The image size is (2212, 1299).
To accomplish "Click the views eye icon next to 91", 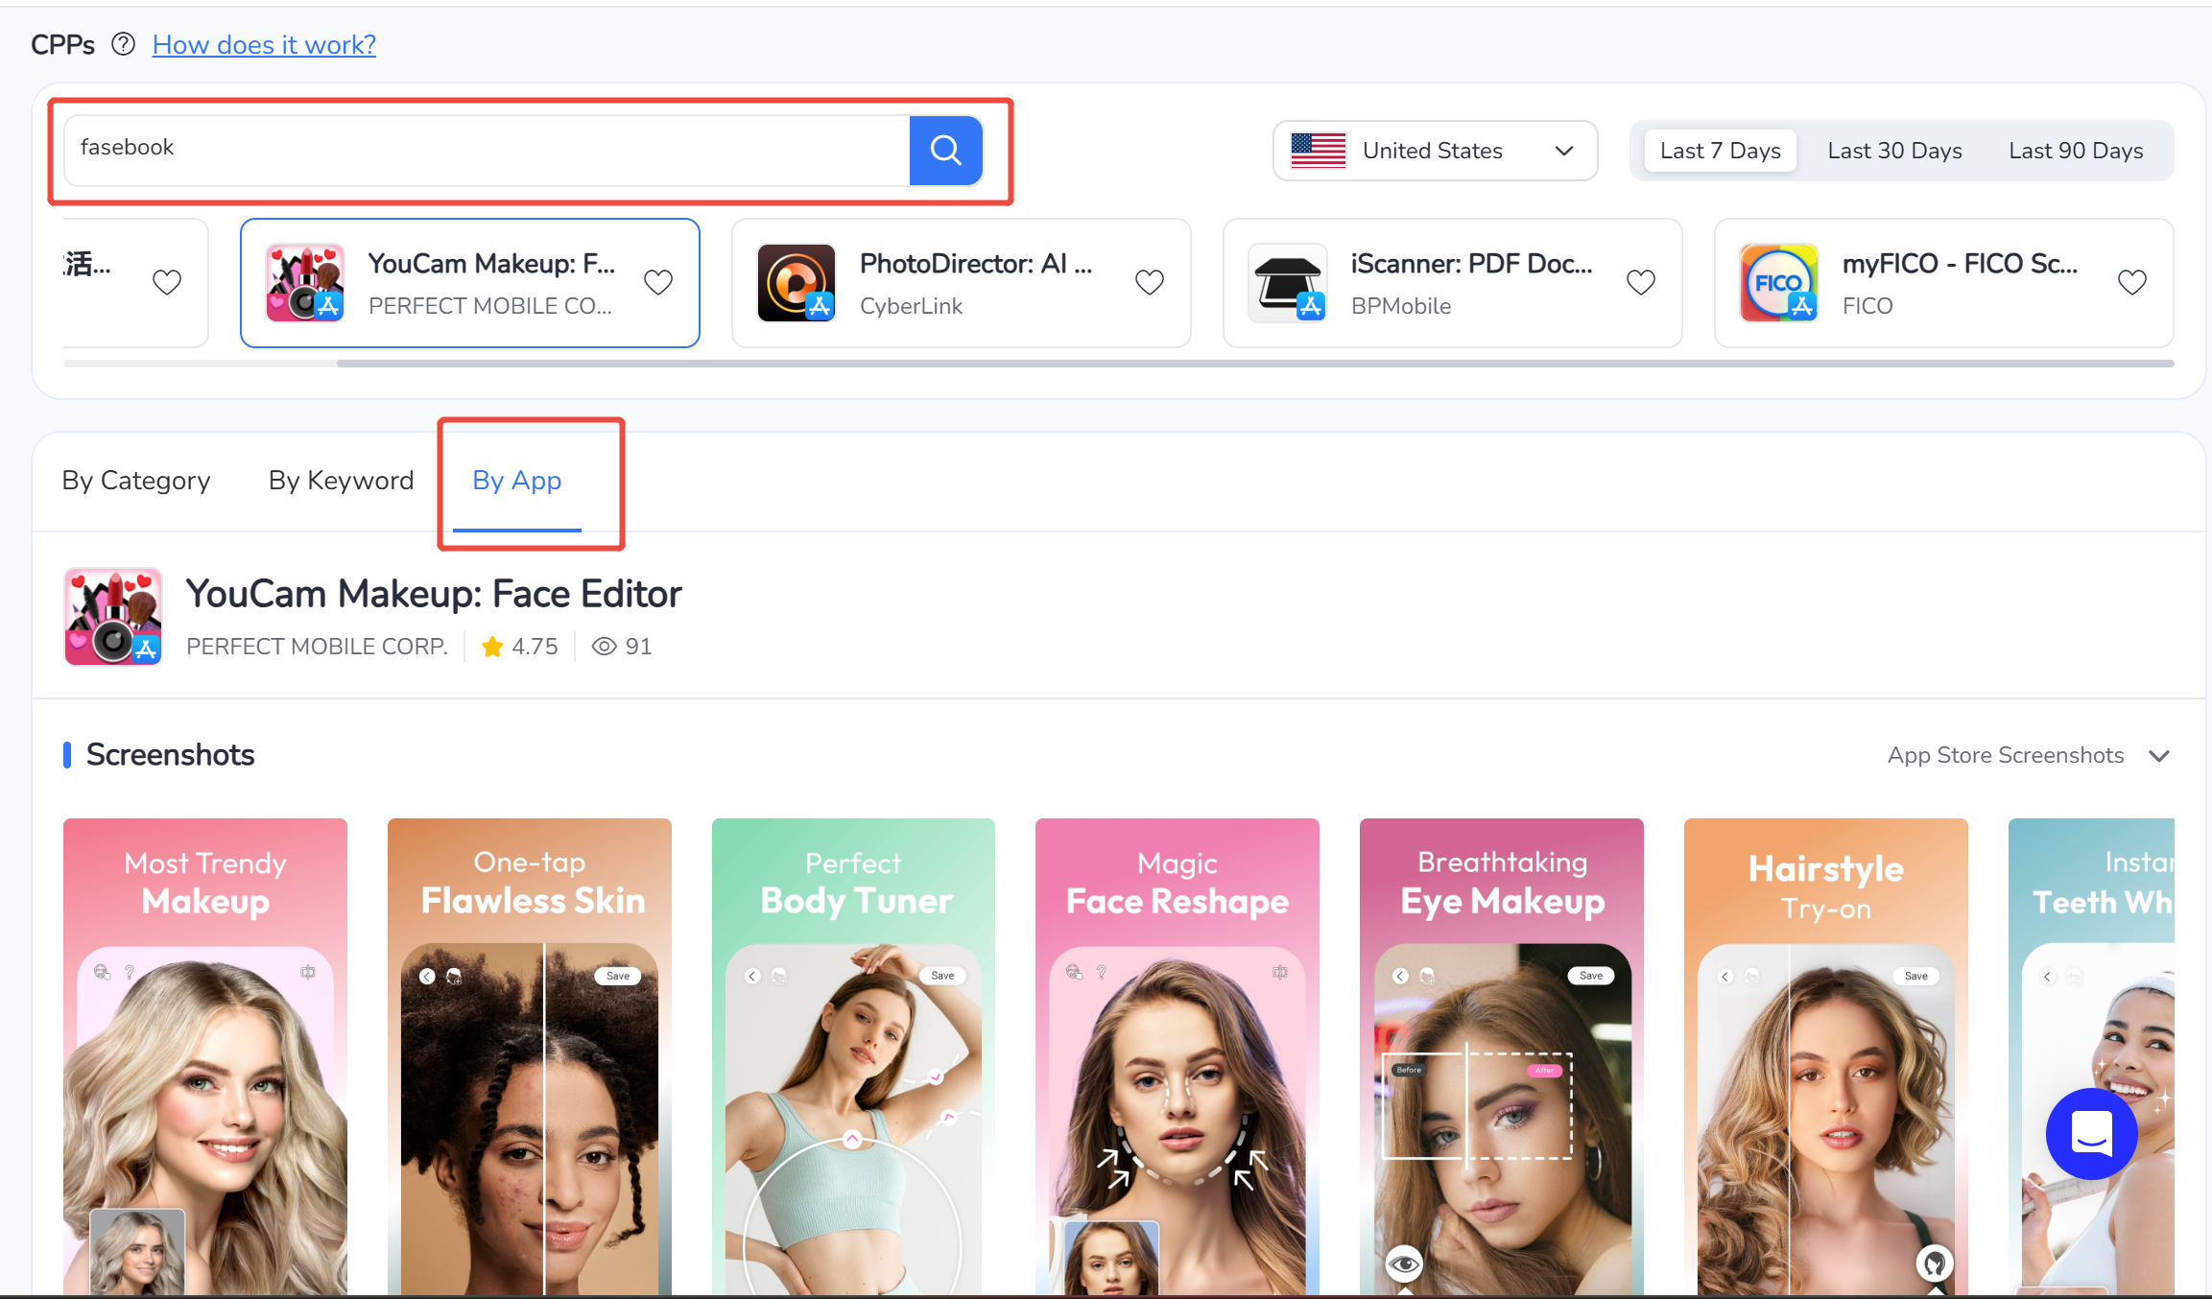I will coord(604,647).
